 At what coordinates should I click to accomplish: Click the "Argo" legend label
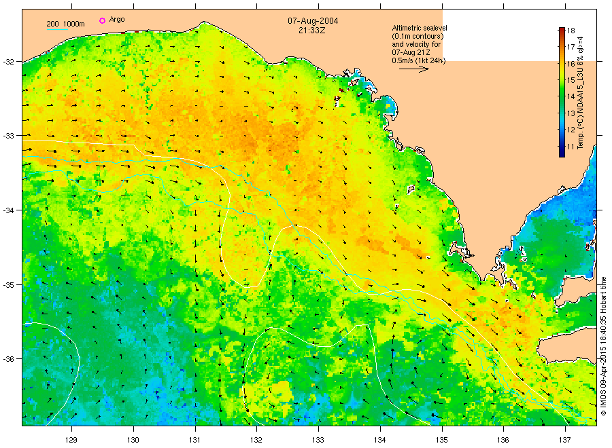pos(117,20)
